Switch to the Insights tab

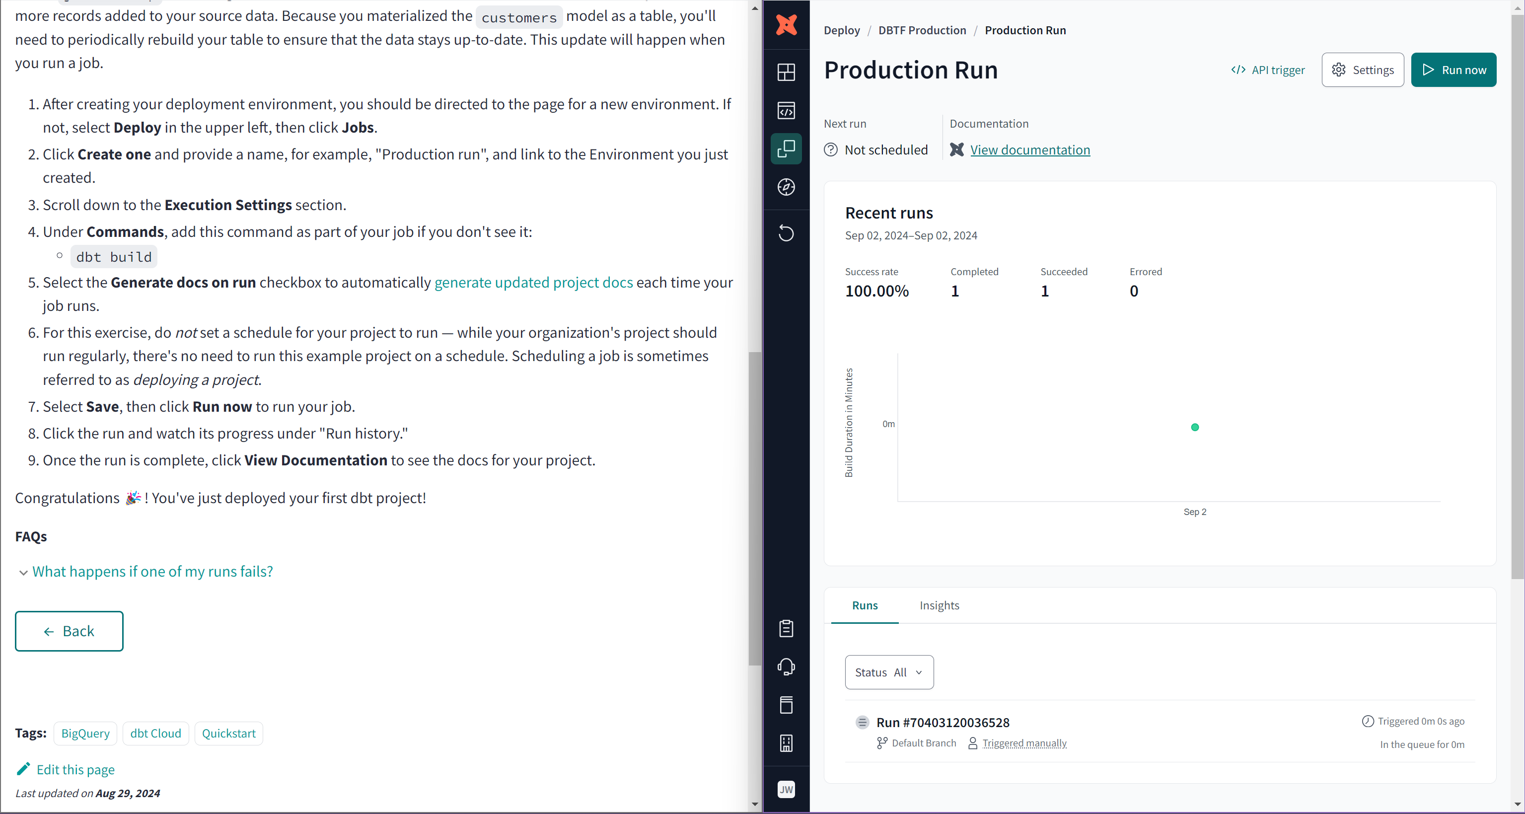pos(939,605)
